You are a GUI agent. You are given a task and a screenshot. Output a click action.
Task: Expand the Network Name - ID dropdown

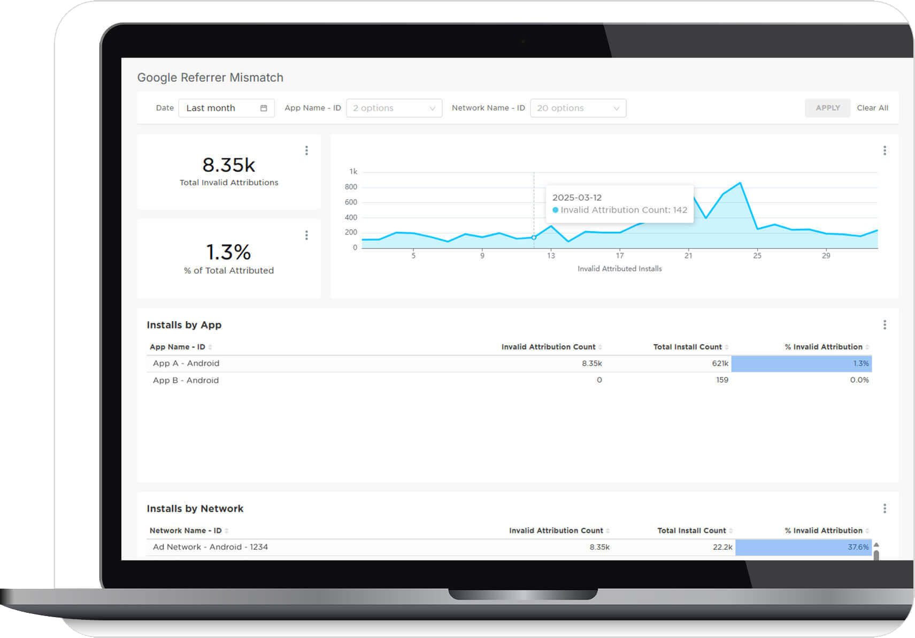click(578, 108)
